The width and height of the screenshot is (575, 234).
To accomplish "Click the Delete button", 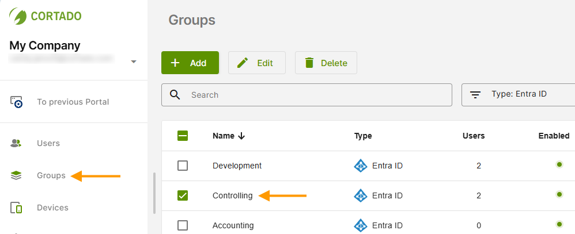I will (x=326, y=63).
